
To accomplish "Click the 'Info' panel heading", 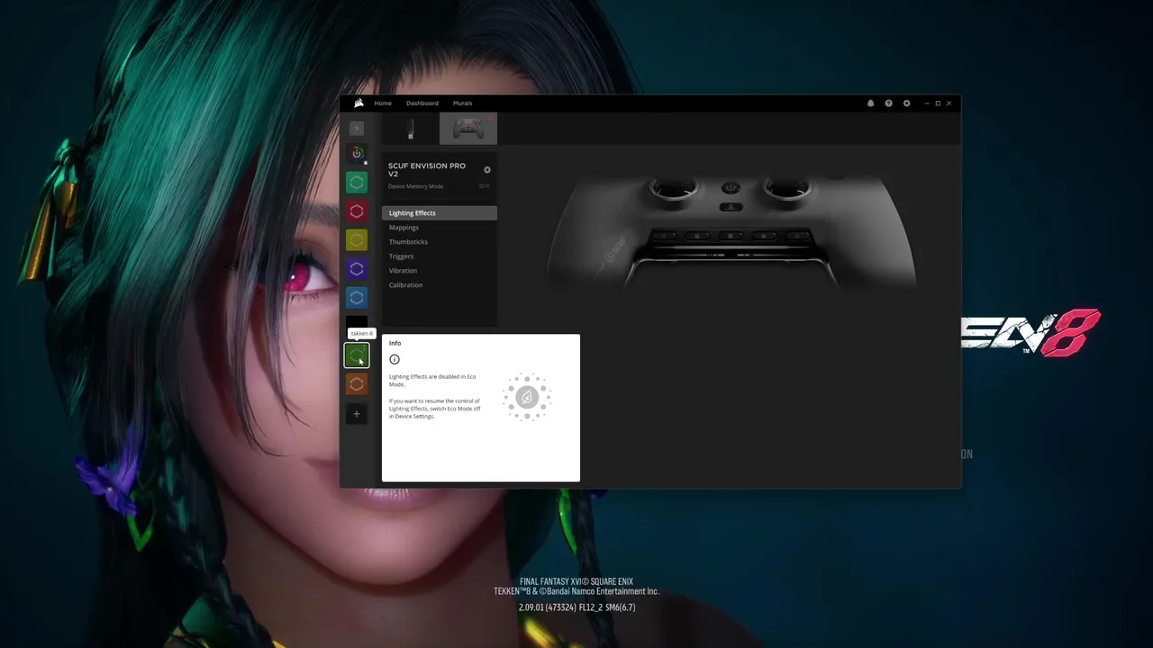I will (395, 343).
